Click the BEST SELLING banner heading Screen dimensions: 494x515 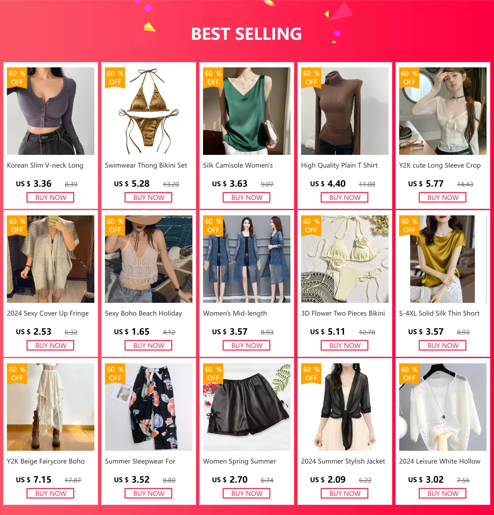246,34
